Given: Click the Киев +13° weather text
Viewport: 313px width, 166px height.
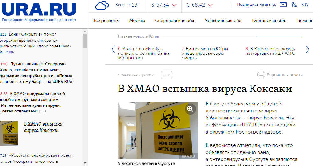Looking at the screenshot, I should tap(127, 5).
